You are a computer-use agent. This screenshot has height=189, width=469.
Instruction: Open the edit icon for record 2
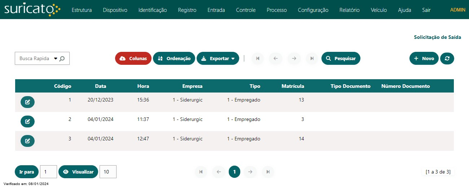click(x=27, y=122)
